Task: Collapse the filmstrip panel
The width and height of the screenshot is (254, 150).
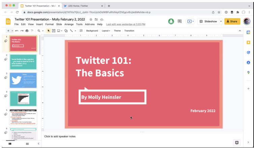Action: pos(38,144)
